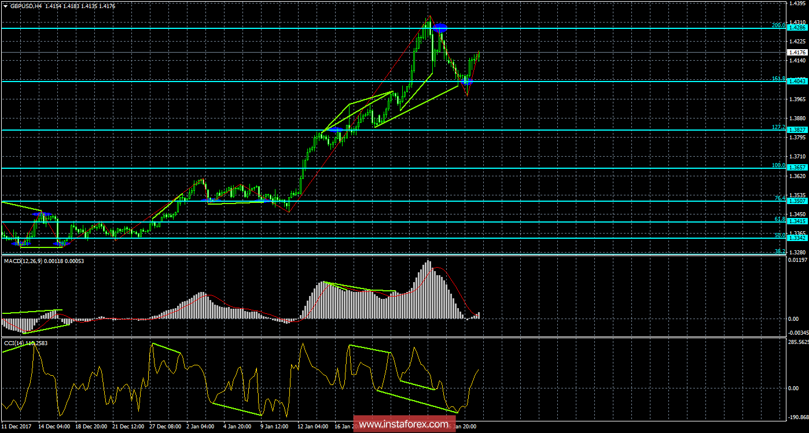
Task: Expand the GBPUSD,H4 symbol dropdown arrow
Action: 6,6
